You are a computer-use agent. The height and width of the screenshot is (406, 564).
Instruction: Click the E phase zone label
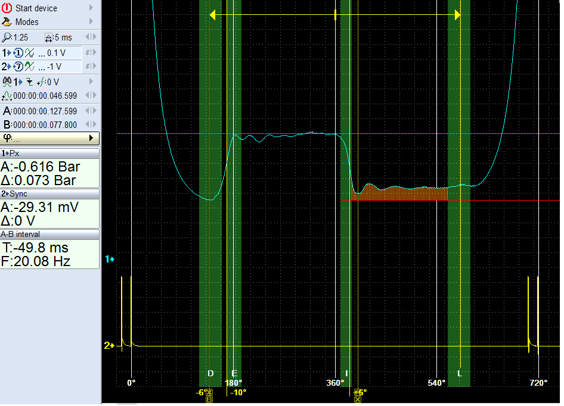[234, 373]
